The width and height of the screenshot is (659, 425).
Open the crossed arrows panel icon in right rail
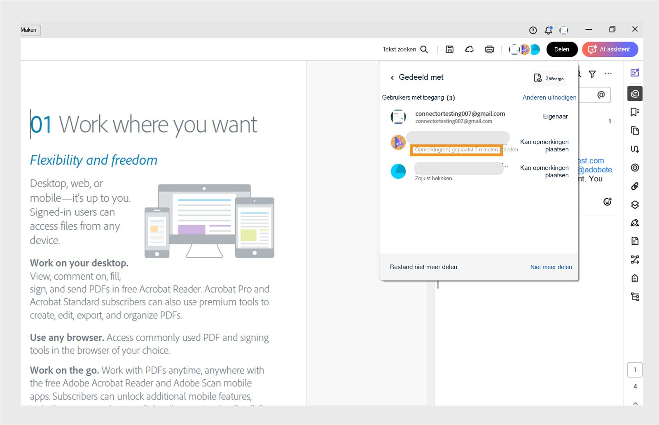(x=635, y=260)
